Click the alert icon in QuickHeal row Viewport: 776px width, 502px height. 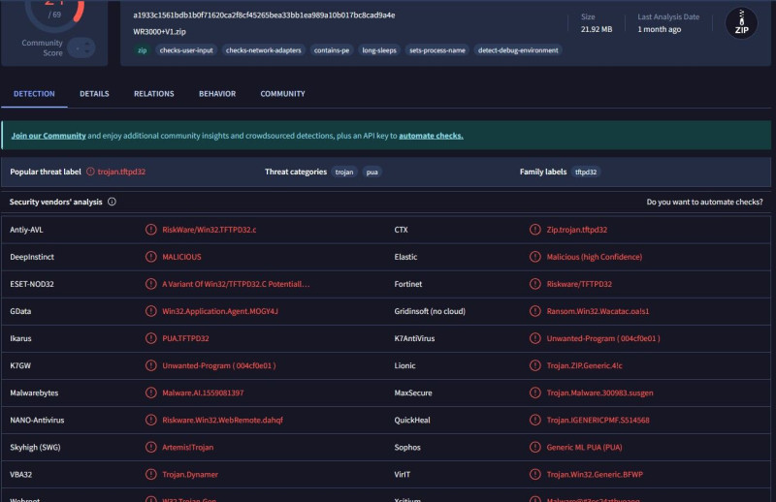[535, 420]
